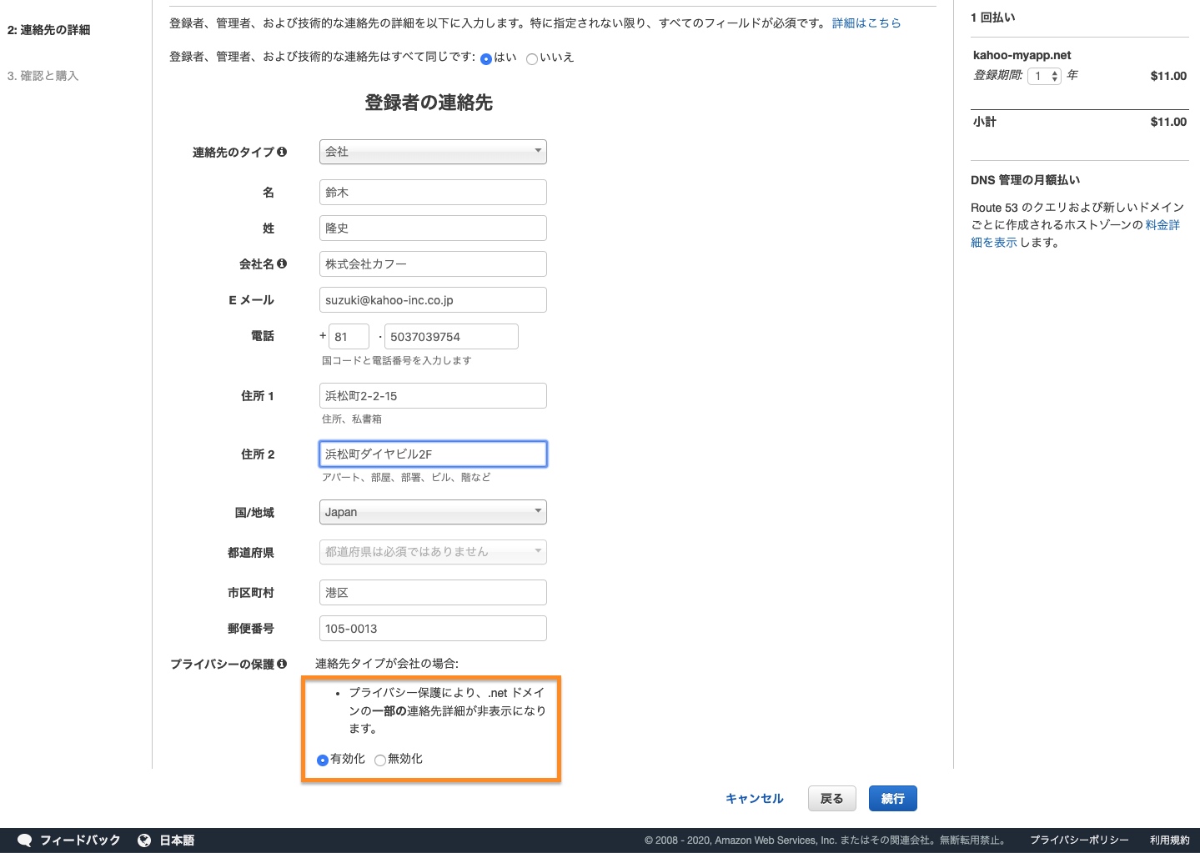
Task: Click the フィードバック speech bubble icon
Action: (x=25, y=840)
